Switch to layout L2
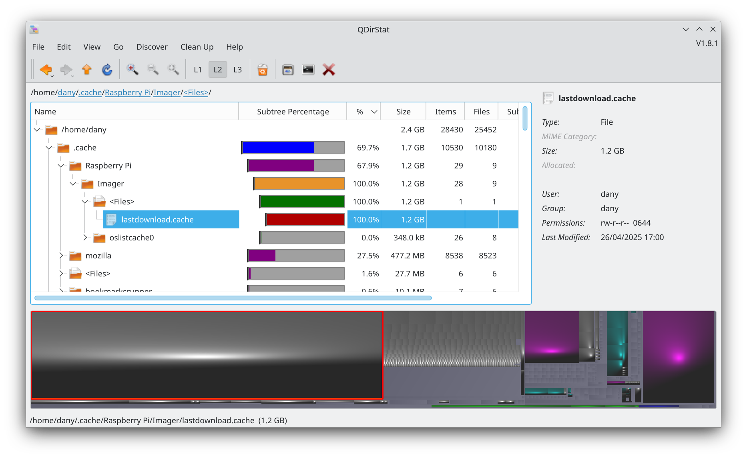The height and width of the screenshot is (458, 747). pyautogui.click(x=218, y=70)
